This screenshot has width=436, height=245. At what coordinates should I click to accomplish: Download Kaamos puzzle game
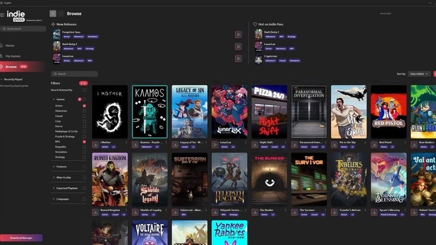coord(136,145)
